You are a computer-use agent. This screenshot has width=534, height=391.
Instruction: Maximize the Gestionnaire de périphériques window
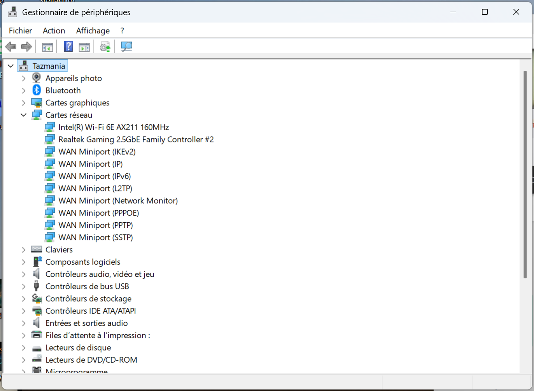pos(485,12)
